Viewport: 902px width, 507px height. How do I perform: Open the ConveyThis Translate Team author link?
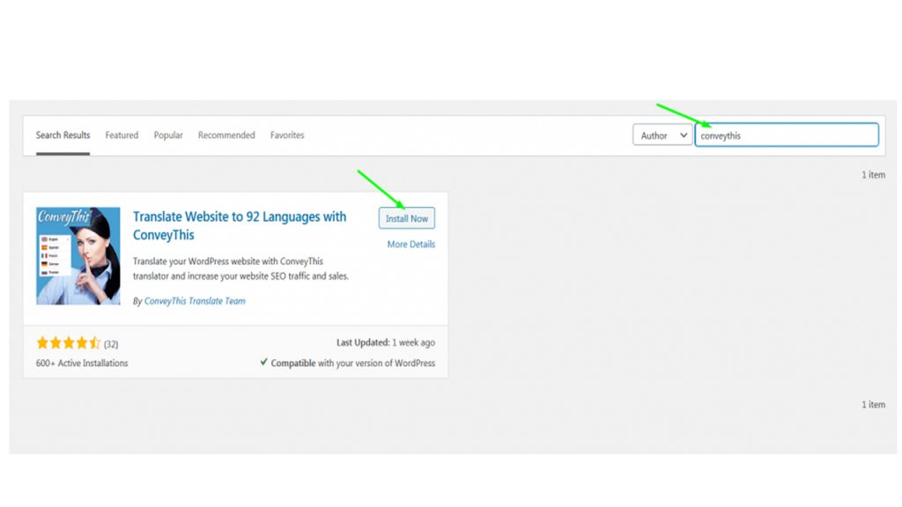coord(195,301)
